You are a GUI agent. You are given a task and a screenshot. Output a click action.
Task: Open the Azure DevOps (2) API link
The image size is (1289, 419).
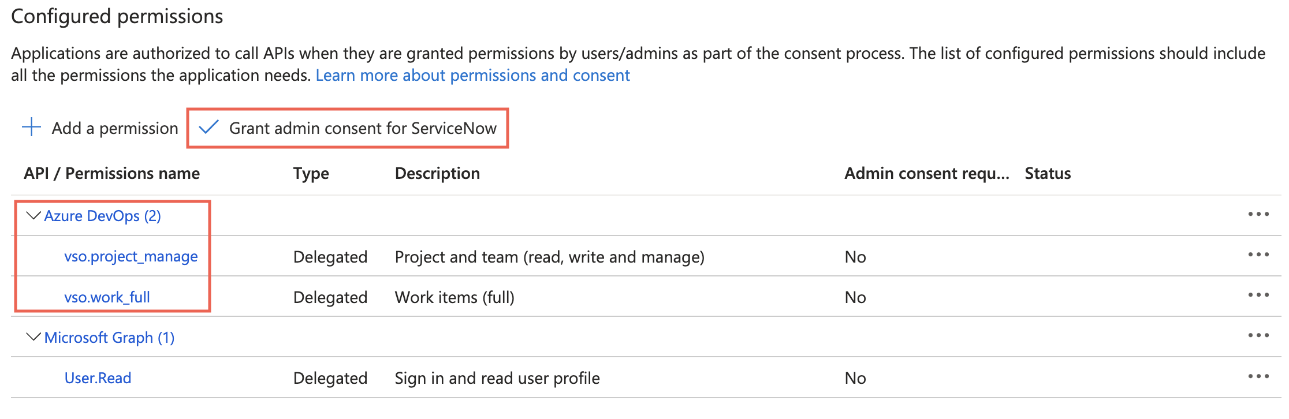click(103, 216)
